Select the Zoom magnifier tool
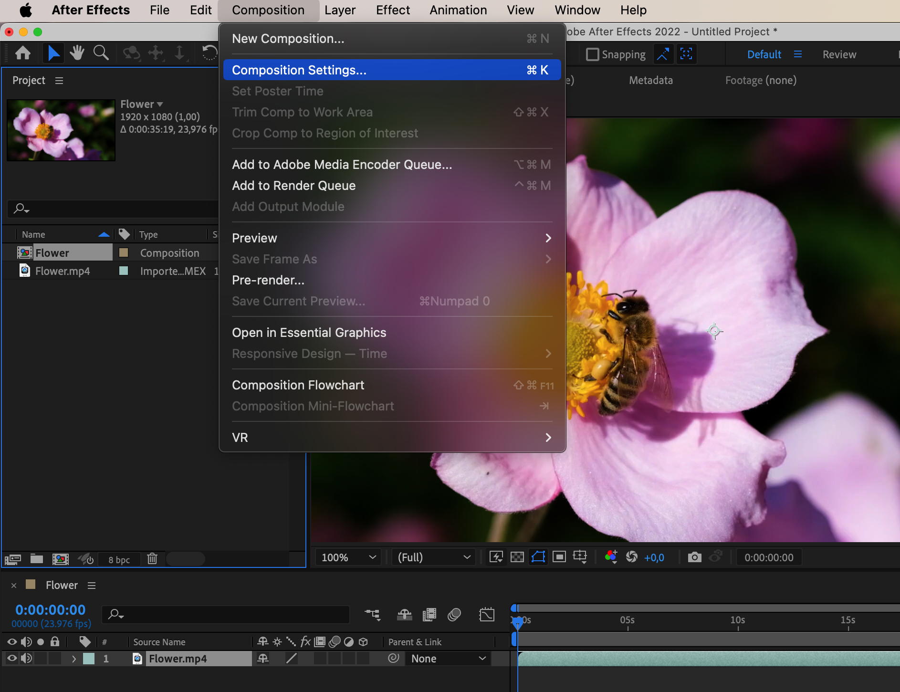 tap(101, 52)
